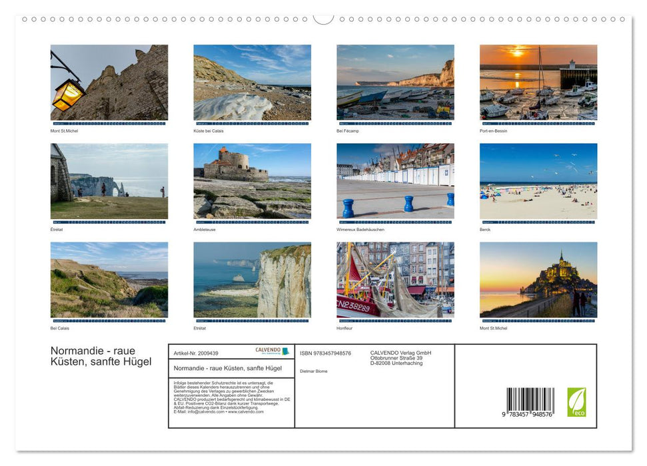Viewport: 647px width, 466px height.
Task: Click the ISBN 9783457948576 text
Action: coord(324,353)
